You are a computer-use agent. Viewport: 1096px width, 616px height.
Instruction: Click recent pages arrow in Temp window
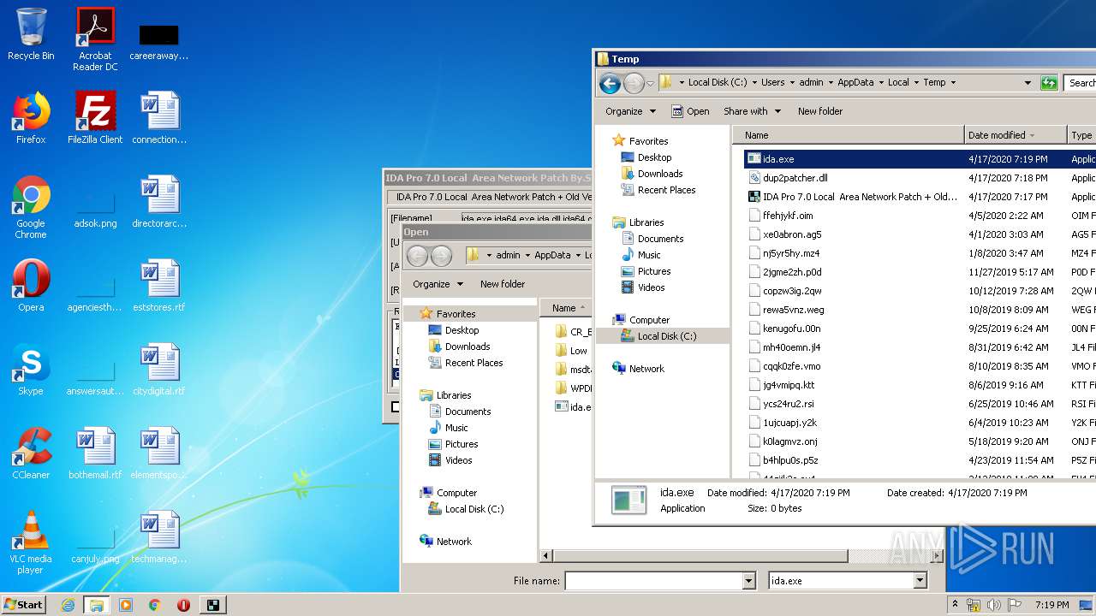(651, 84)
